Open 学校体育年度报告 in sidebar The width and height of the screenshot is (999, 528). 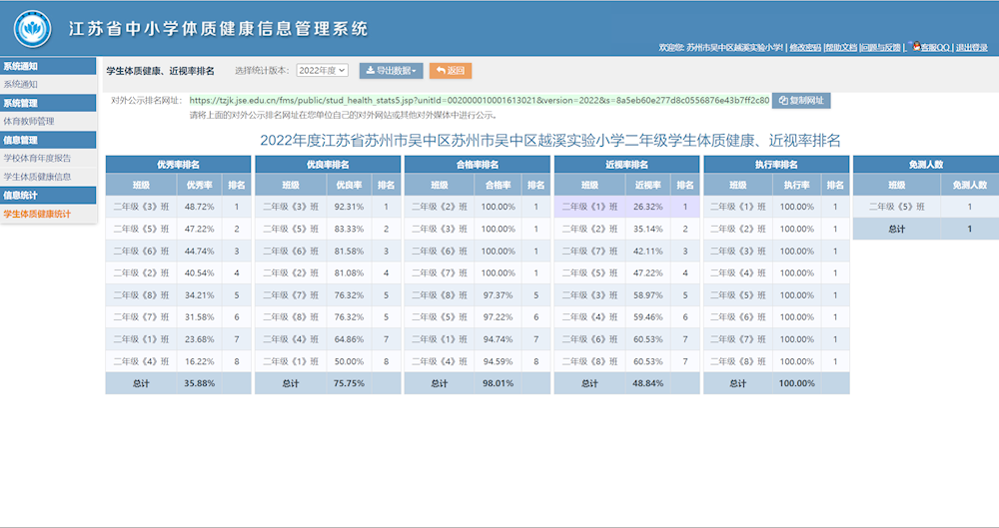(x=48, y=158)
